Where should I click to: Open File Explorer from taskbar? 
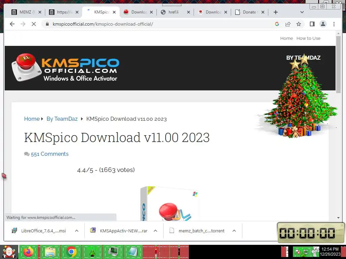pyautogui.click(x=50, y=252)
